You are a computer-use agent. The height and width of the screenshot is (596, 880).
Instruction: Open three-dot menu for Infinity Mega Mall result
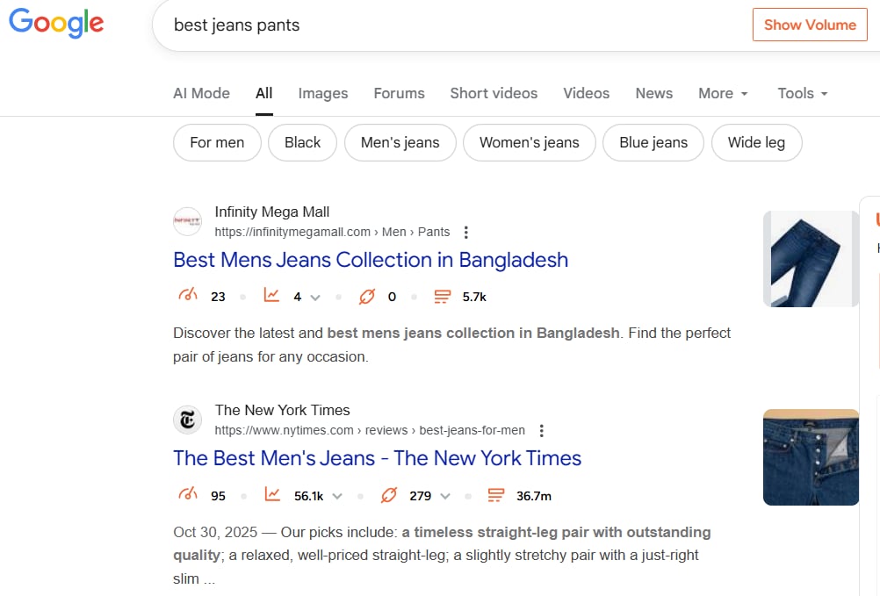[466, 233]
